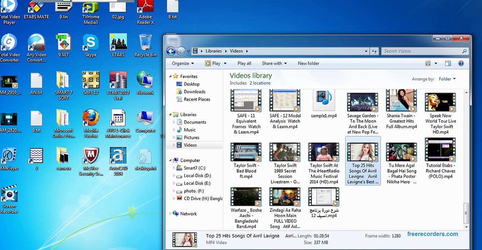Image resolution: width=482 pixels, height=250 pixels.
Task: Open Total Video Converter on the desktop
Action: tap(9, 48)
